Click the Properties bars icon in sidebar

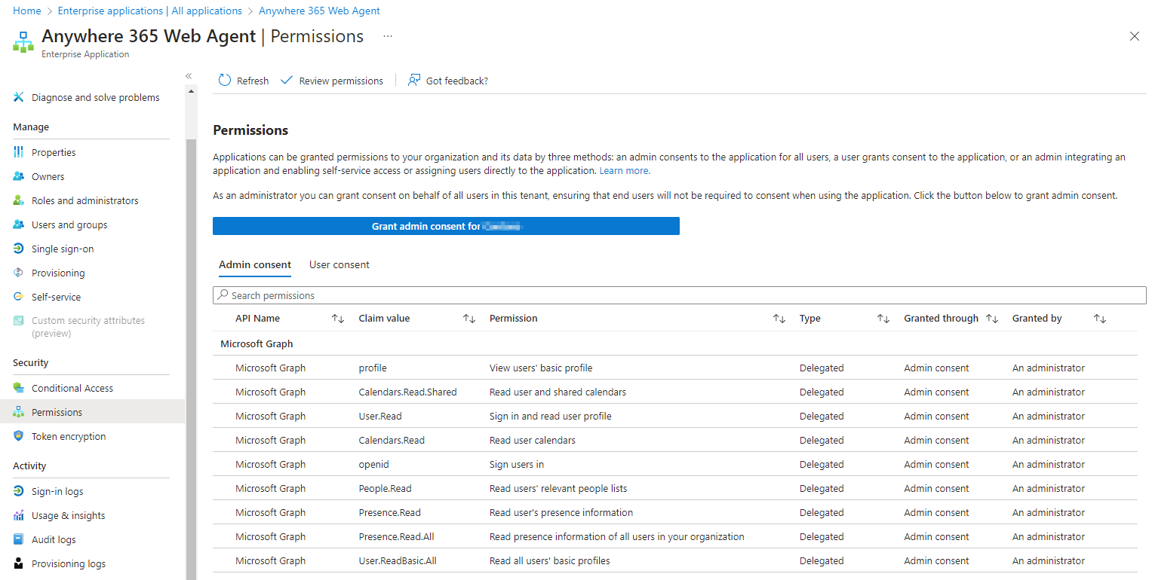click(19, 152)
